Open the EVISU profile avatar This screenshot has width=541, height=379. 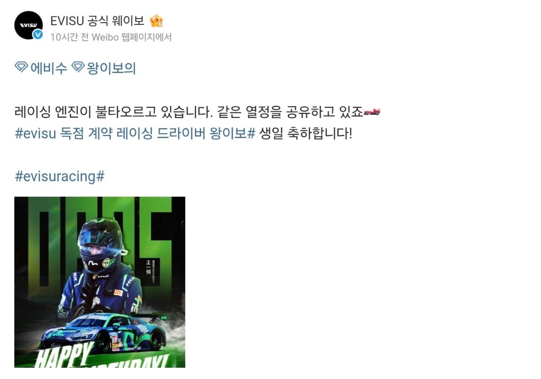pyautogui.click(x=28, y=25)
